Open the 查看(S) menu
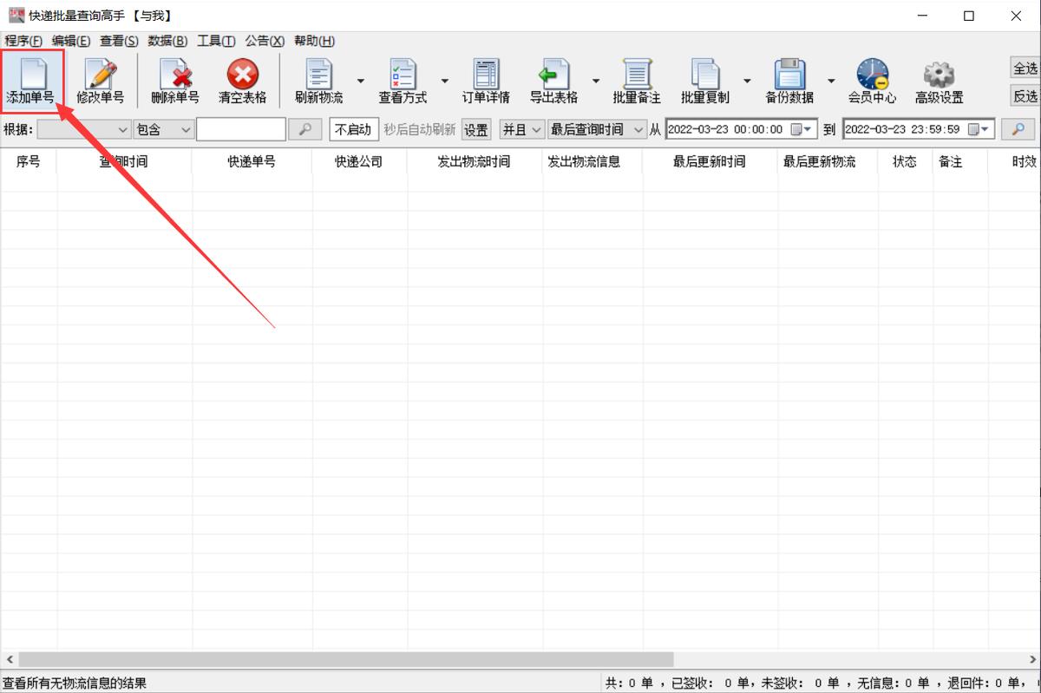 coord(119,41)
